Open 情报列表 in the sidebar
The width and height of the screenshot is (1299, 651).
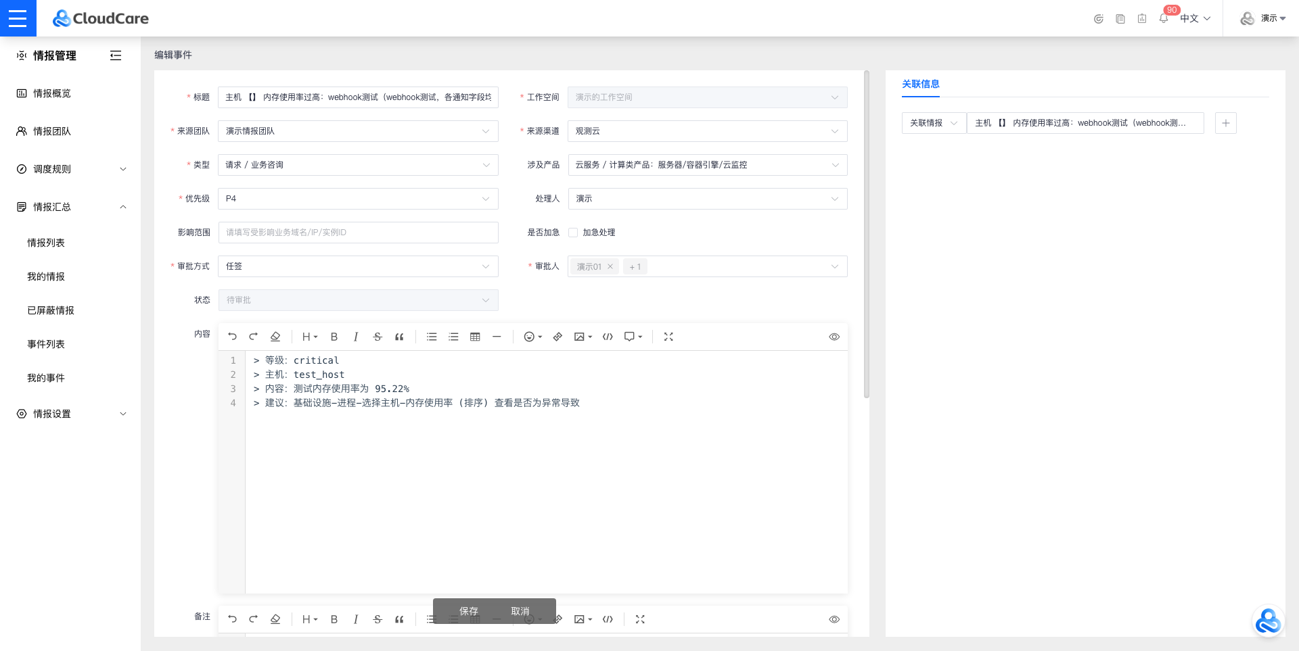click(46, 243)
